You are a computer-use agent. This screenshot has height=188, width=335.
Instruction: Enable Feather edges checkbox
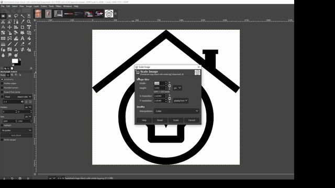click(x=2, y=84)
